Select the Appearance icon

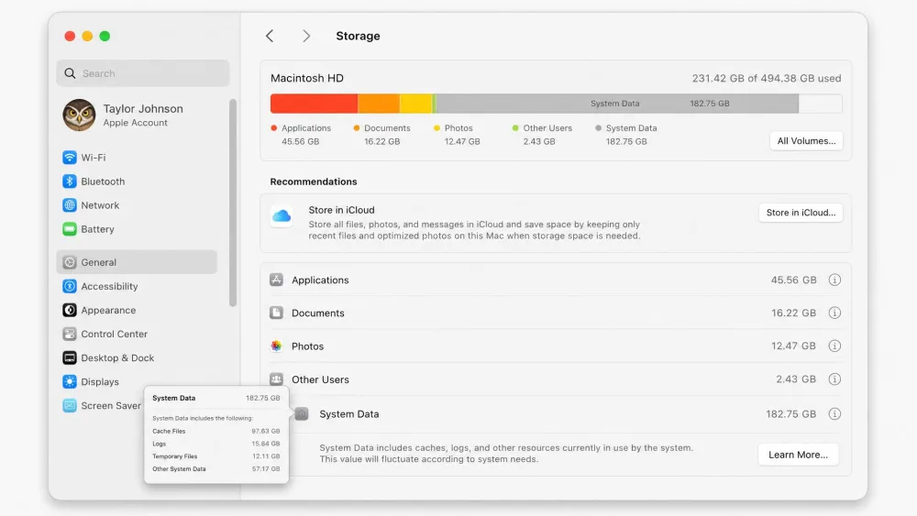(70, 311)
